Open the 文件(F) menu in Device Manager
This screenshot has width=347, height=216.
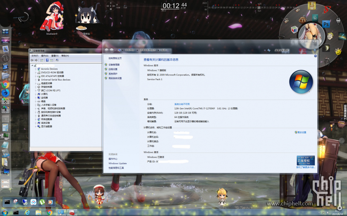tap(35, 56)
